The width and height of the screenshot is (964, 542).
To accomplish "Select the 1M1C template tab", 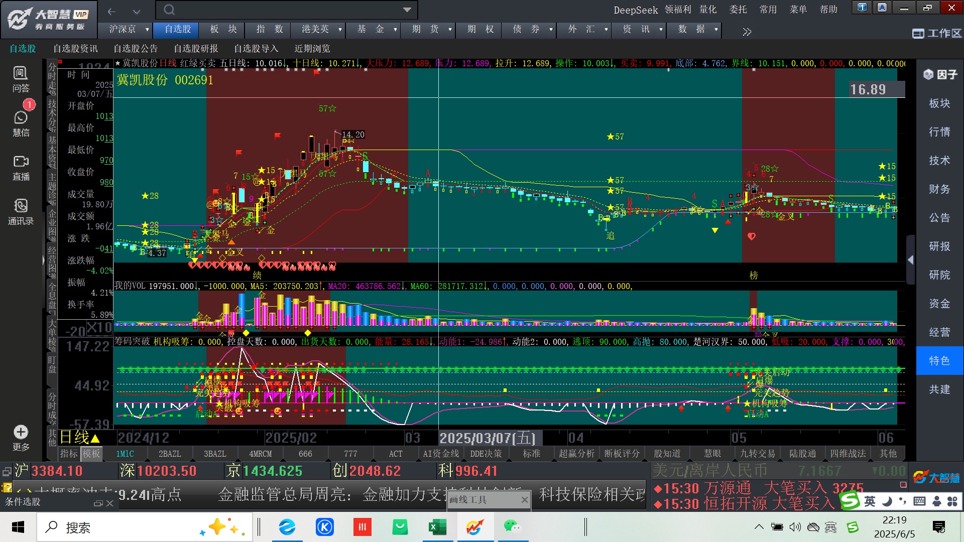I will point(125,454).
